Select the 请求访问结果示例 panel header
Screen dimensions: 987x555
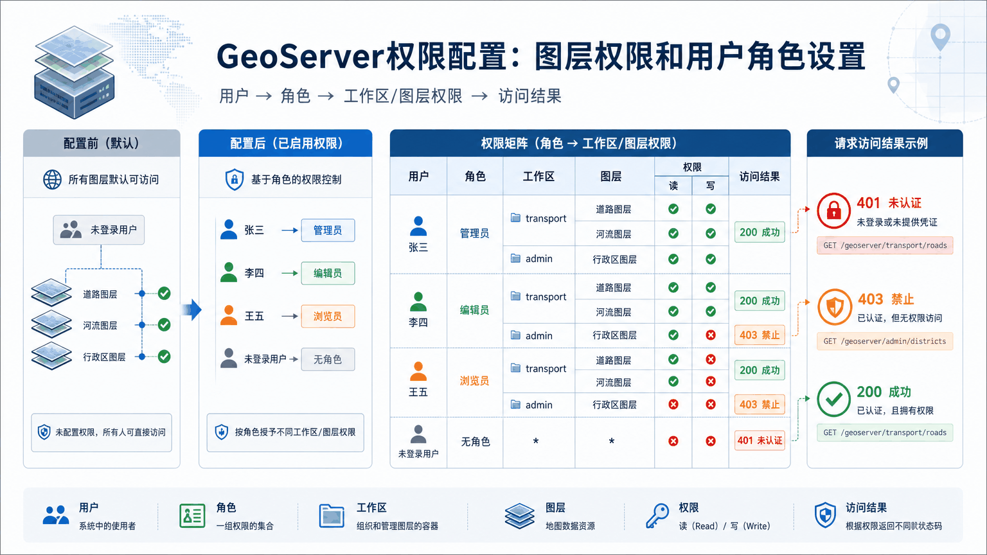pos(885,143)
